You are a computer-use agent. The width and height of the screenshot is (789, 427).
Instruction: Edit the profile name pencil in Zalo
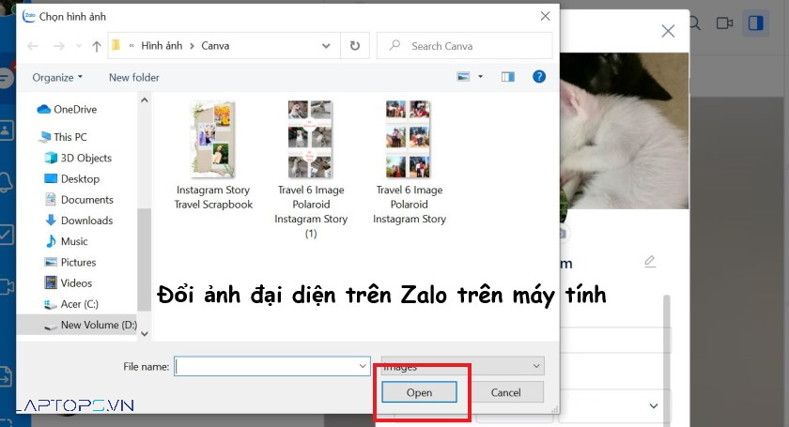pos(650,262)
